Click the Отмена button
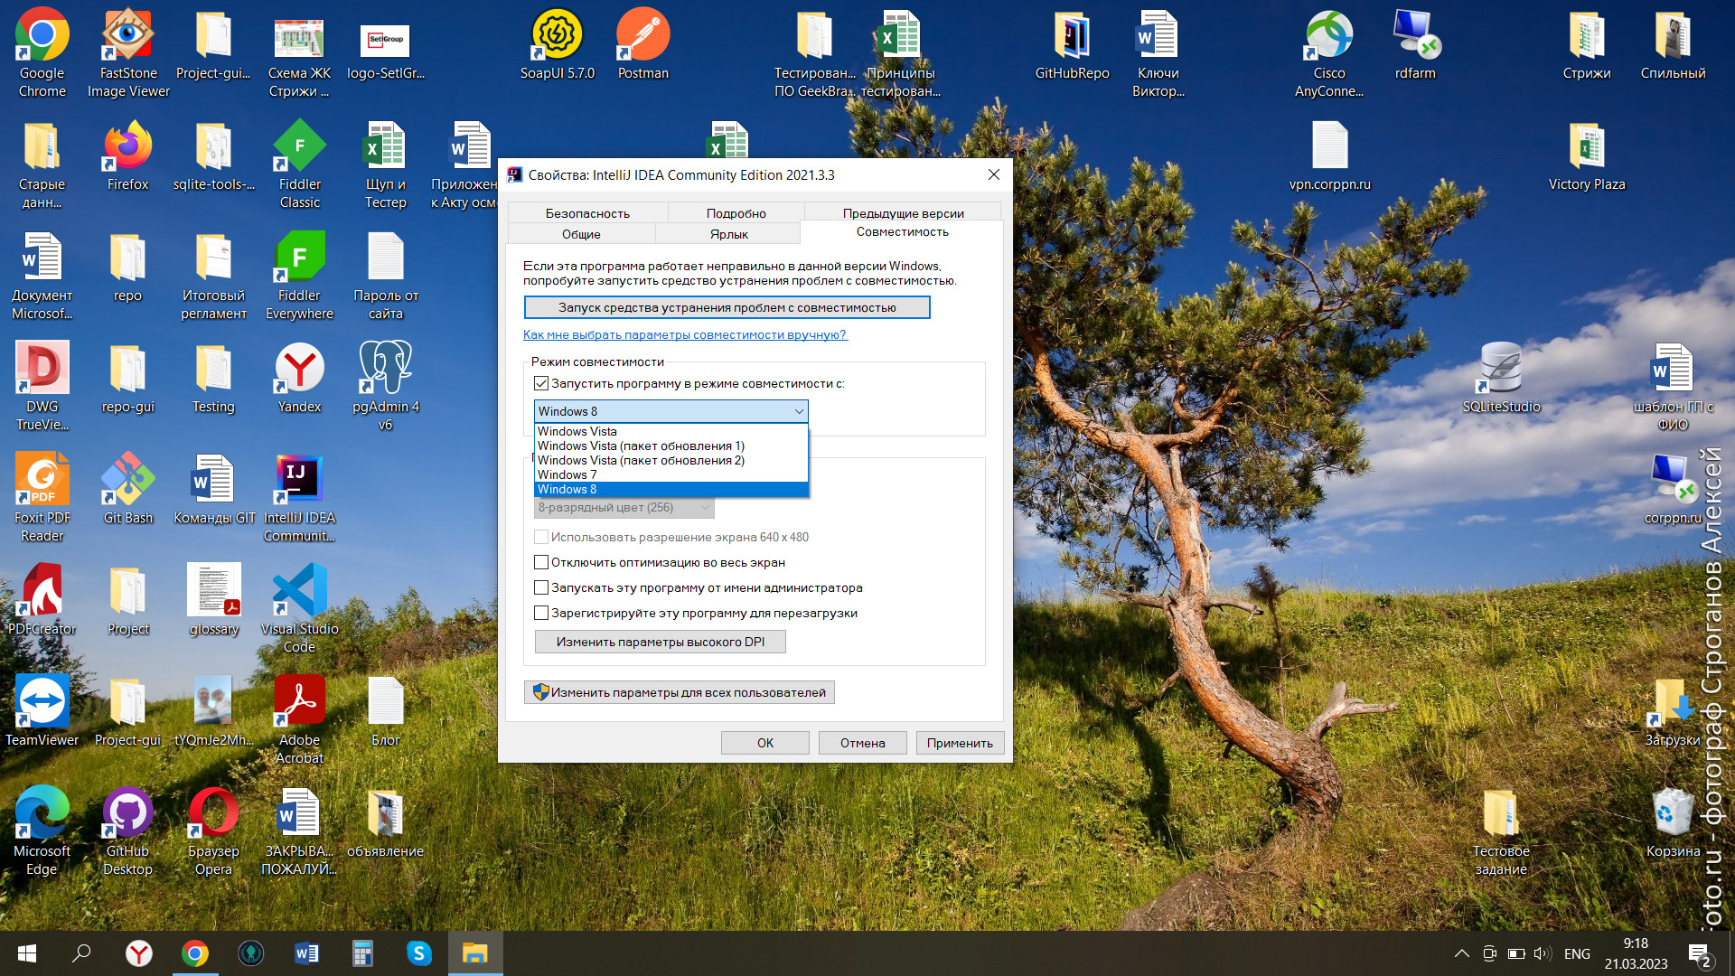 pos(862,743)
